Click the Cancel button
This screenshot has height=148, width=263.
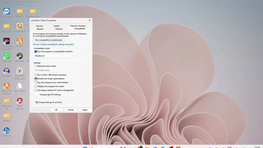point(71,110)
